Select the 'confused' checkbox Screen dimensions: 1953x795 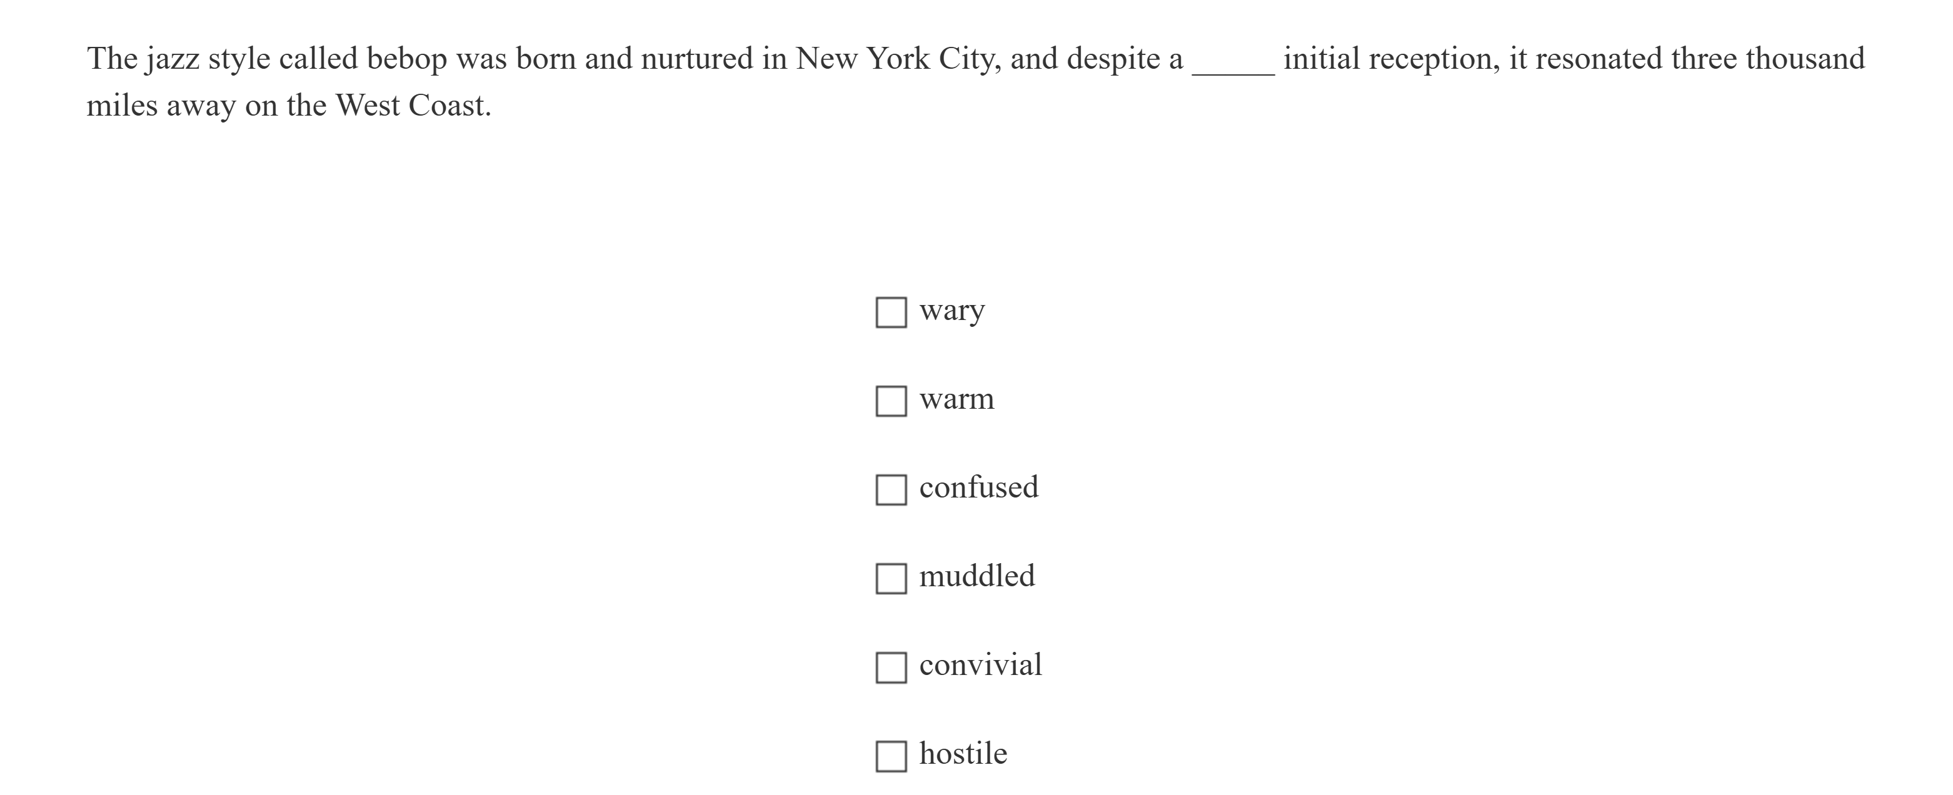[891, 489]
